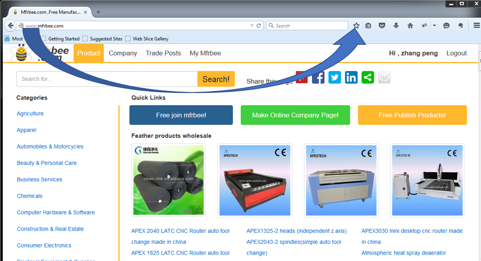Browse Automobiles & Motorcycles category
This screenshot has height=261, width=481.
click(50, 146)
